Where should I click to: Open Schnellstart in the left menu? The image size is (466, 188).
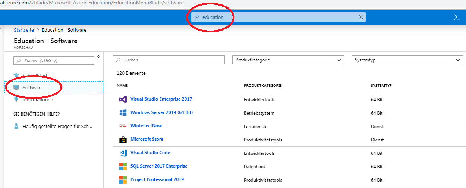click(x=35, y=76)
